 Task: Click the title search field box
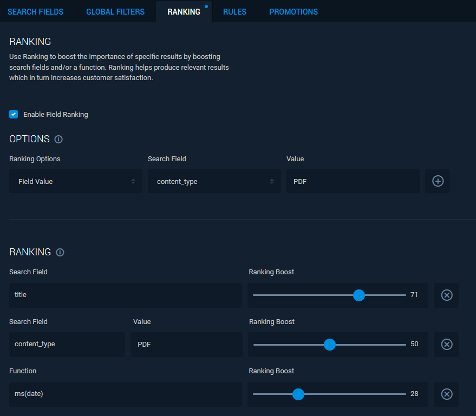coord(126,295)
